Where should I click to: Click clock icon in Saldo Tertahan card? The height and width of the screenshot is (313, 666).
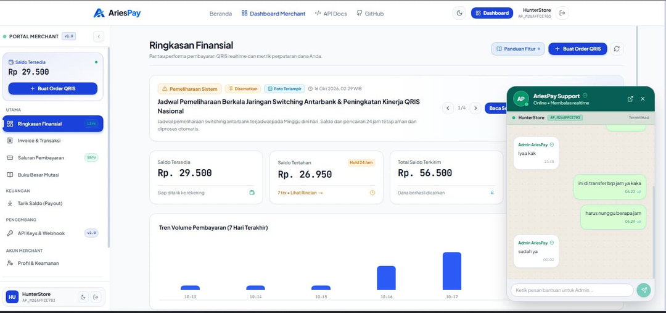pos(372,193)
